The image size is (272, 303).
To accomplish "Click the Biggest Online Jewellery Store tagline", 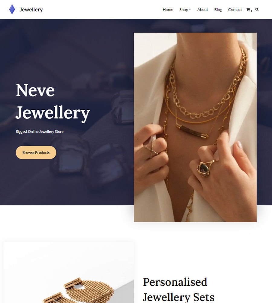I will 40,132.
